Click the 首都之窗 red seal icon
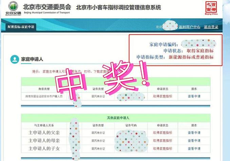Screen dimensions: 230x161 (x=211, y=8)
